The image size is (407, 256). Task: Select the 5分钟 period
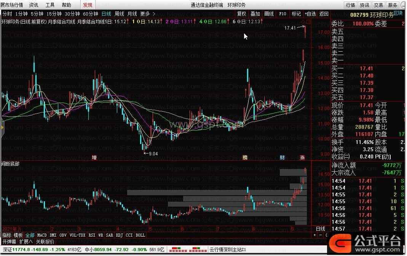coord(37,14)
